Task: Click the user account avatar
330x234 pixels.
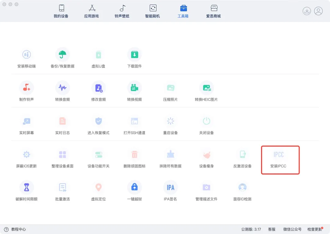Action: [318, 11]
